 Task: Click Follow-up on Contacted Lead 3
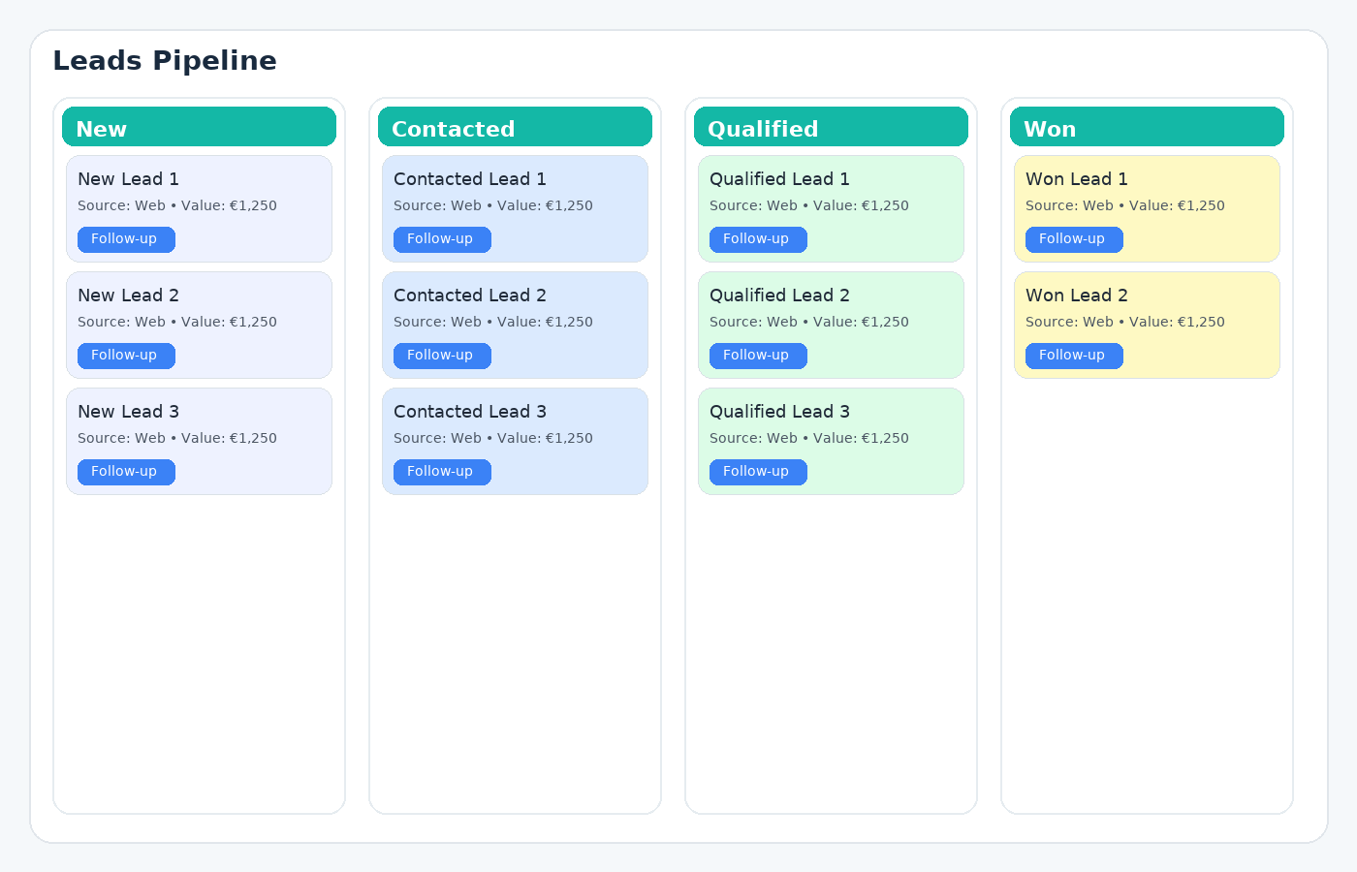tap(442, 472)
